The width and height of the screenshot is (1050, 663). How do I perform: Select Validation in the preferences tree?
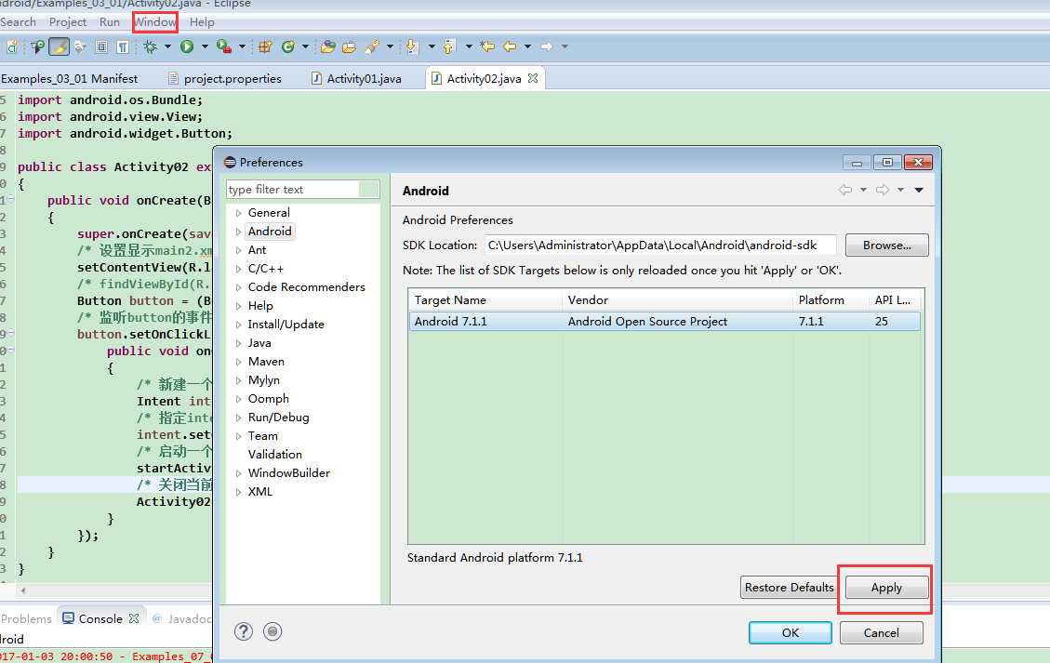point(274,454)
